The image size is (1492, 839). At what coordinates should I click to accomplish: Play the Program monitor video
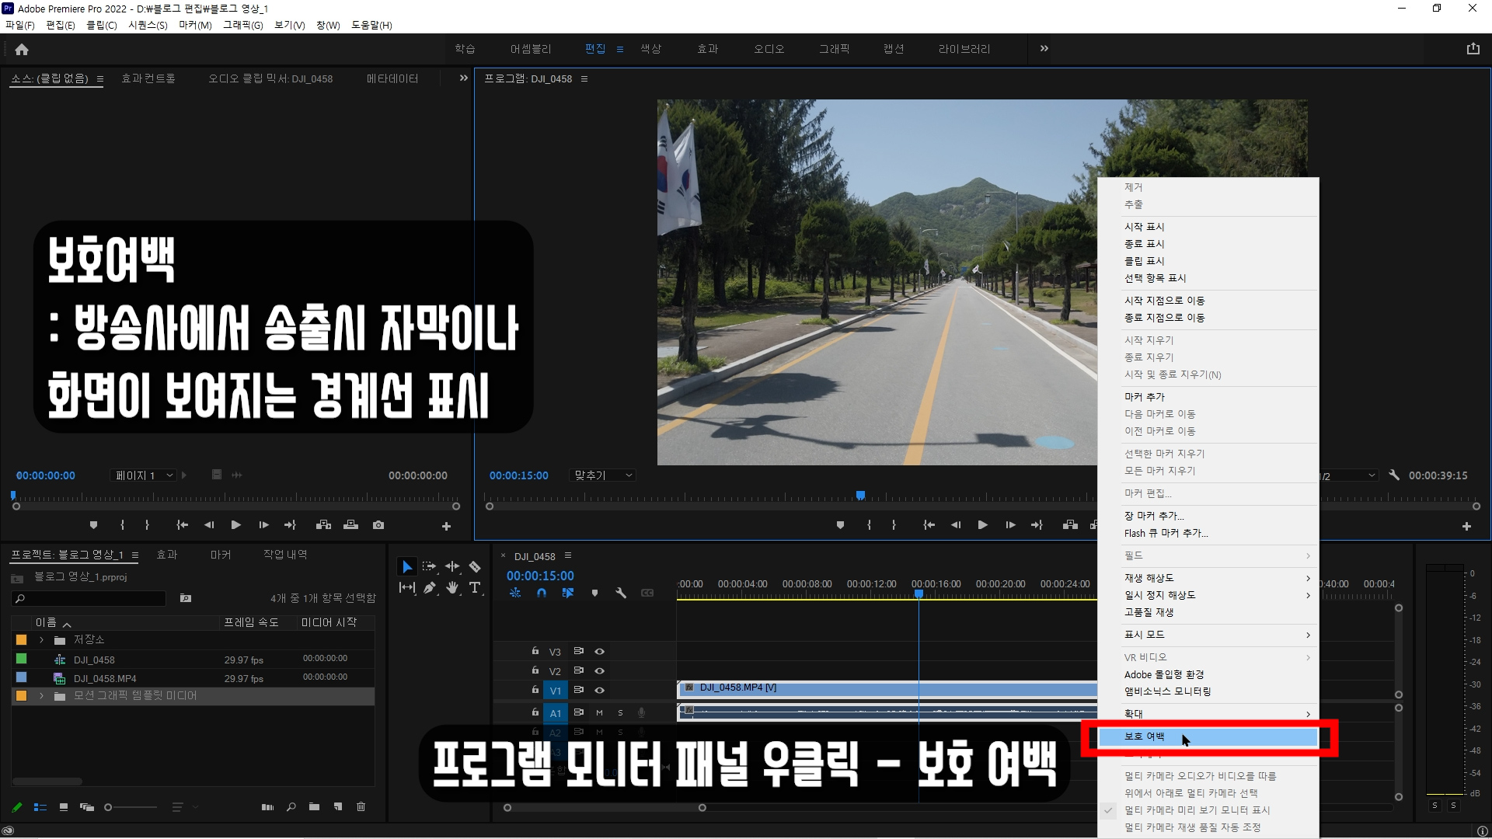982,525
